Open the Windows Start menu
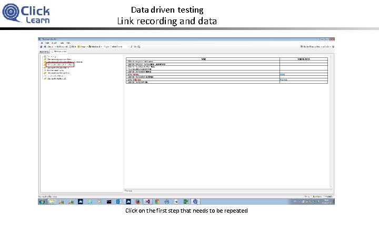 [42, 202]
